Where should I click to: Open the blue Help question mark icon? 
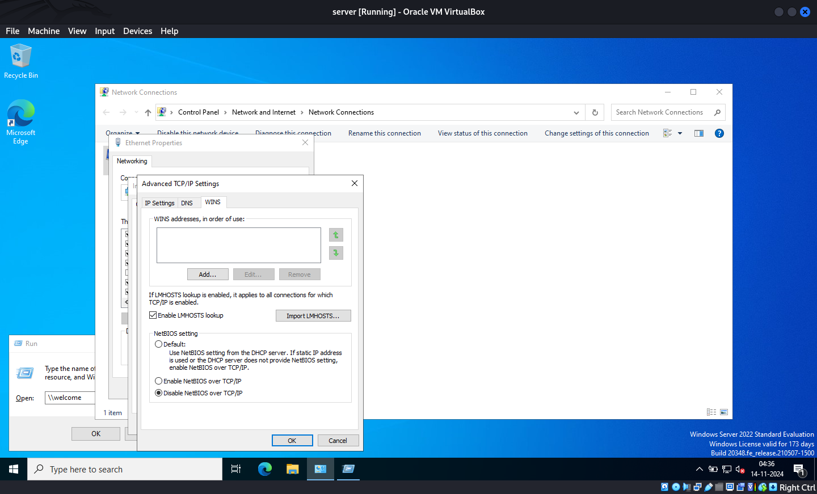(719, 133)
